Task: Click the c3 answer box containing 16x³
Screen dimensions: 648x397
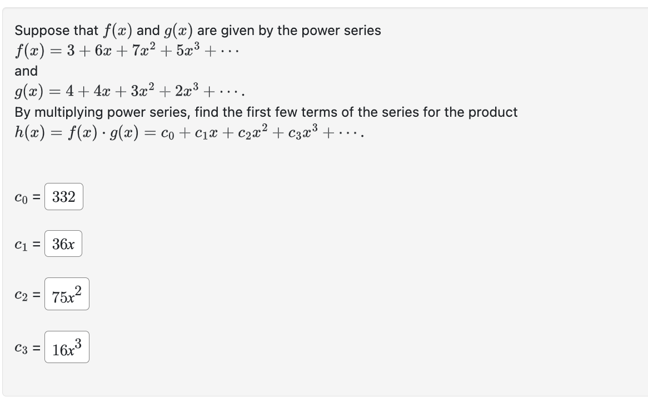Action: (66, 346)
